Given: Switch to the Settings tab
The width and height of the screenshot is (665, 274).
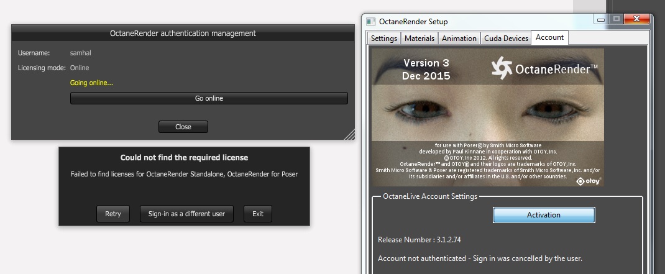Looking at the screenshot, I should coord(384,38).
